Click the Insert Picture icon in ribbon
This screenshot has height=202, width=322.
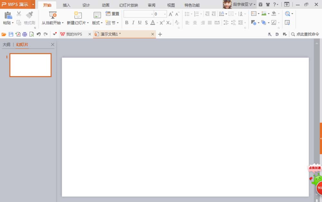point(264,14)
